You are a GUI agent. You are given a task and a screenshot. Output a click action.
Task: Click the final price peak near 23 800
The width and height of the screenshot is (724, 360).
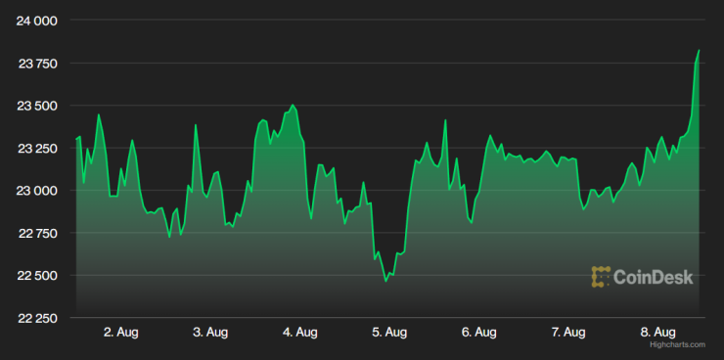coord(700,50)
